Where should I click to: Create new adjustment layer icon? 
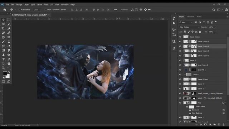210,125
